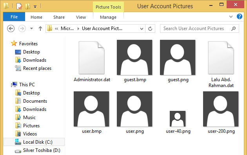
Task: Select the user.png thumbnail
Action: (134, 109)
